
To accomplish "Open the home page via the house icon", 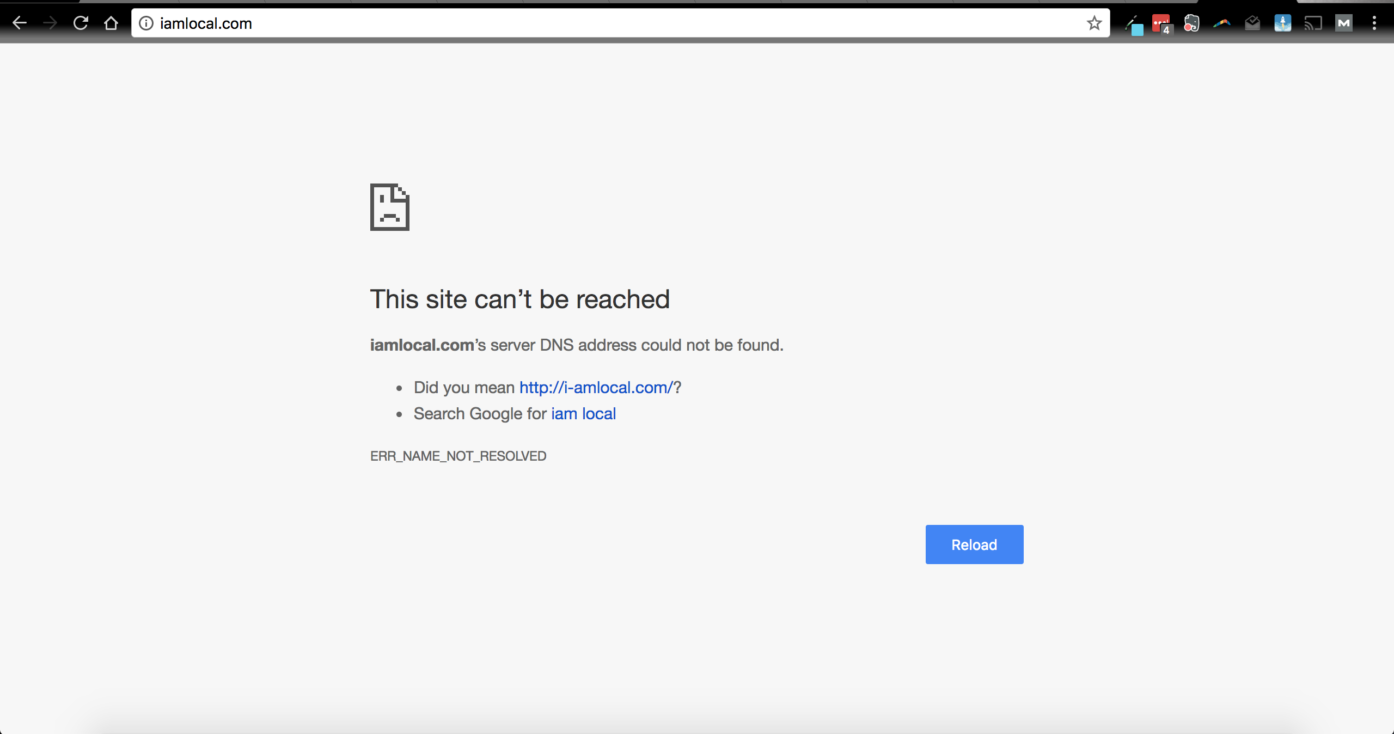I will pos(111,23).
